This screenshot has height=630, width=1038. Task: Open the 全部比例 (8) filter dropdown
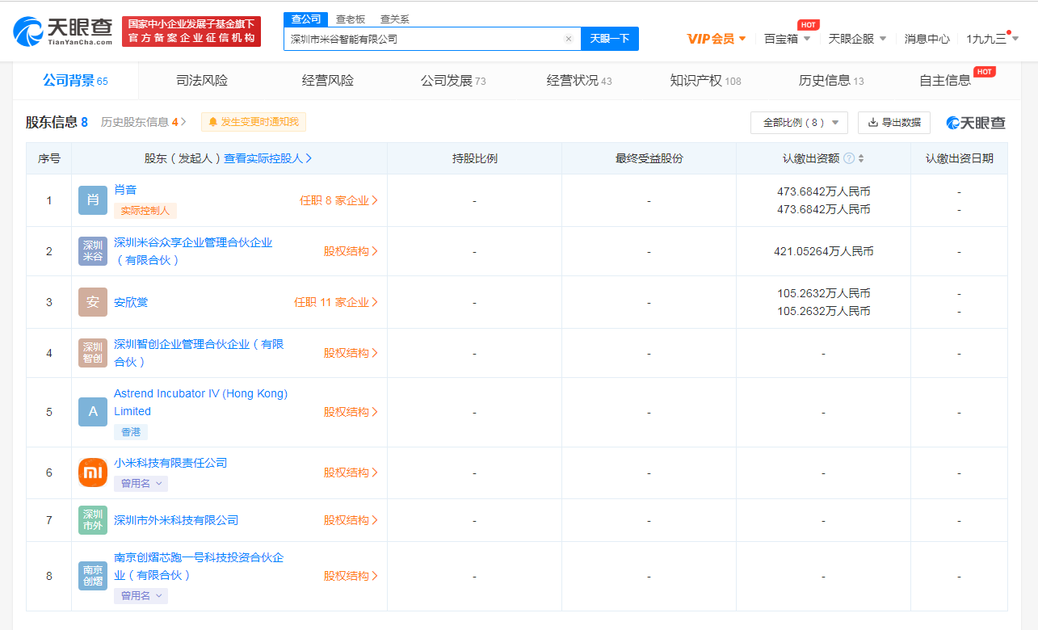pos(799,123)
